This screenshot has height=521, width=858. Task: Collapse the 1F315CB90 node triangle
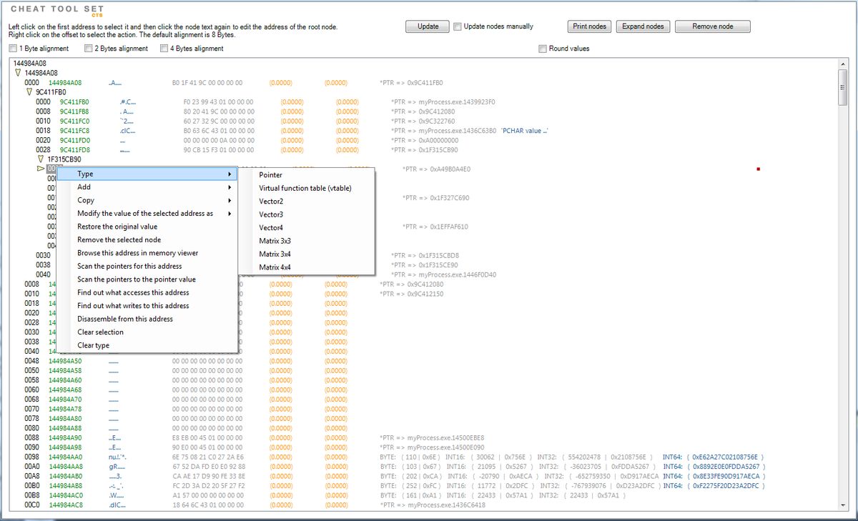pos(41,159)
